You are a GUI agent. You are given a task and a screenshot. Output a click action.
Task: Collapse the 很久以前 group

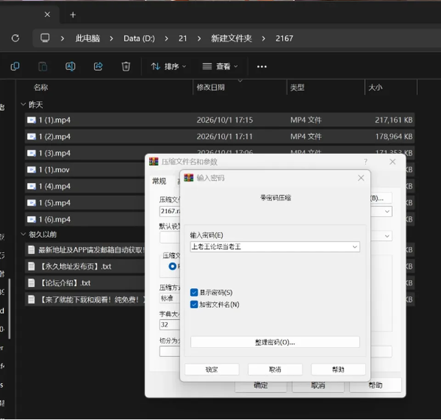coord(23,234)
